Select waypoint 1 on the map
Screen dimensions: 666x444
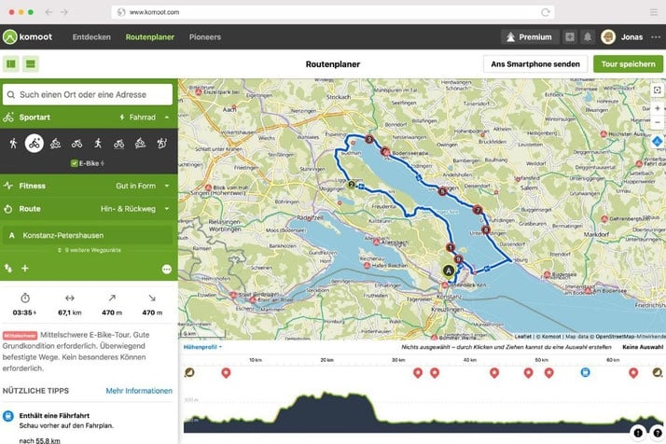coord(451,247)
